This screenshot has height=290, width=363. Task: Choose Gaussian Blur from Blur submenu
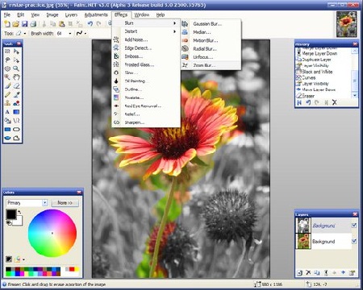(x=211, y=24)
